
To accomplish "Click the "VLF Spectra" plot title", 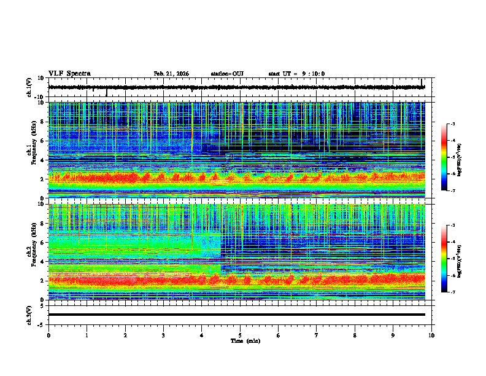I will click(x=69, y=74).
